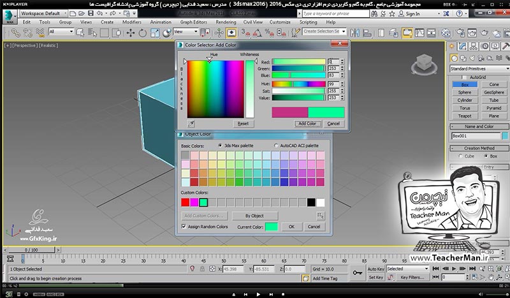Click the Sphere primitive button
Screen dimensions: 510x298
(x=465, y=92)
